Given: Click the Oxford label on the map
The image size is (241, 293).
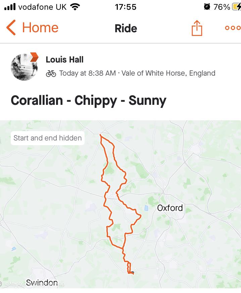Looking at the screenshot, I should click(x=170, y=208).
